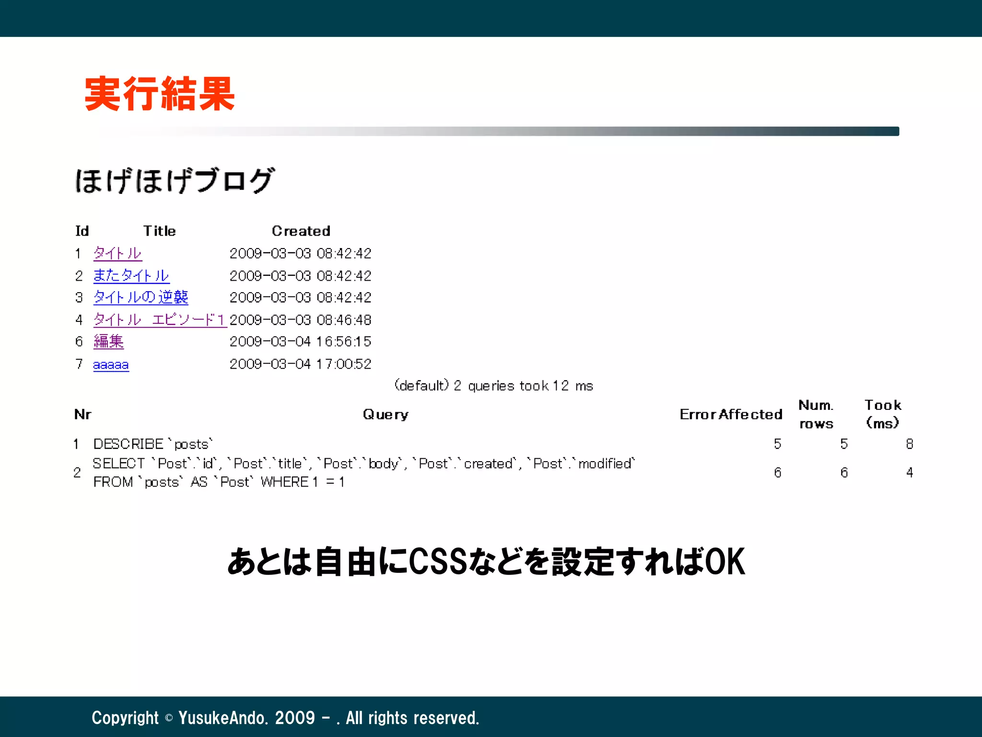Click took value 4 for SELECT query
The height and width of the screenshot is (737, 982).
coord(909,473)
